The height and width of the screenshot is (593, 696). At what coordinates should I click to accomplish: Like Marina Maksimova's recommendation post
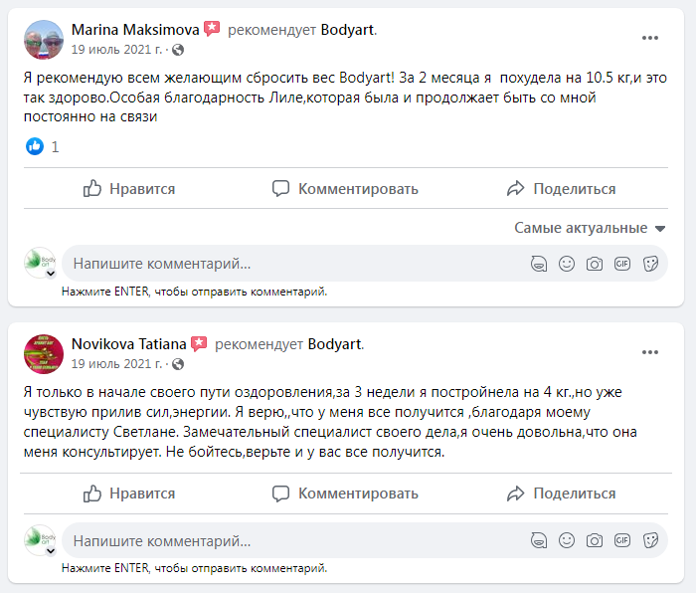(129, 189)
